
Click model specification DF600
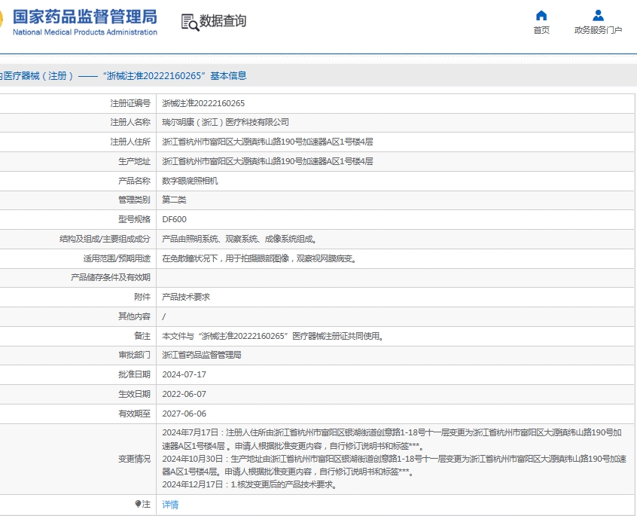174,219
